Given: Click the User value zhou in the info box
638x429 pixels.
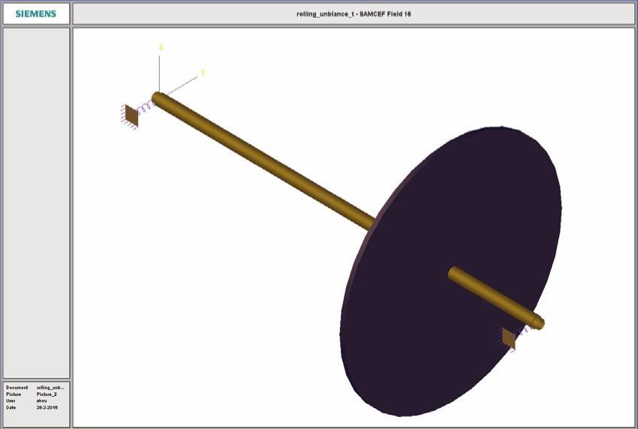Looking at the screenshot, I should [x=42, y=400].
